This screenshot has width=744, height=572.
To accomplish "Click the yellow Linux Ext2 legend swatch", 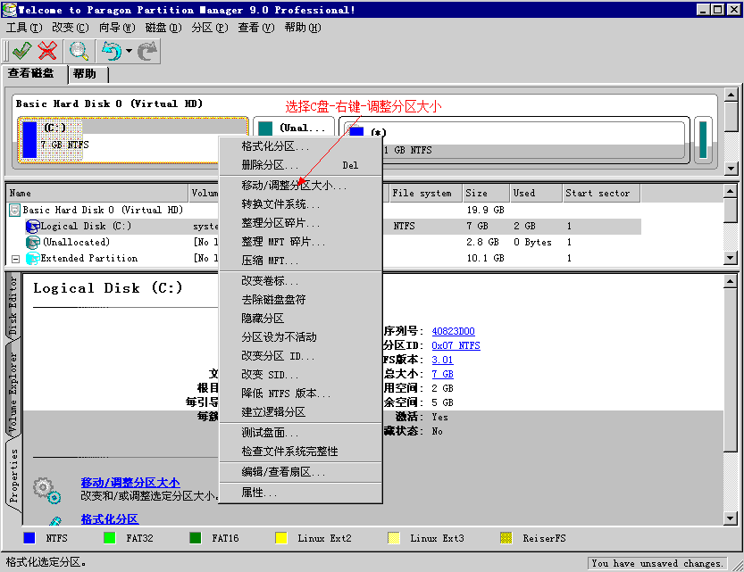I will click(281, 538).
